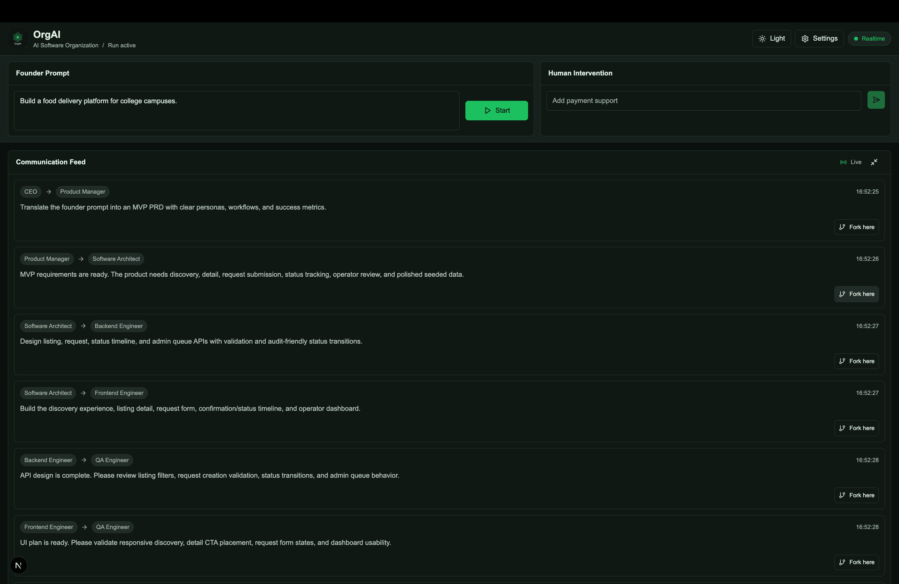Click the arrow between CEO and Product Manager
Image resolution: width=899 pixels, height=584 pixels.
(48, 192)
